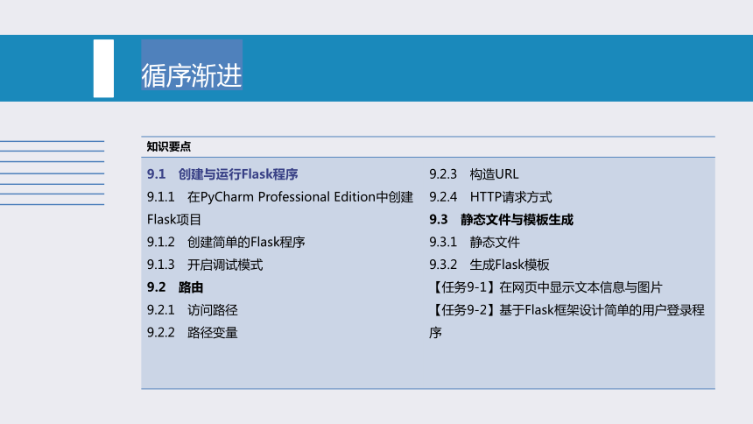Select item 9.3.1 静态文件
The height and width of the screenshot is (424, 753).
[475, 243]
